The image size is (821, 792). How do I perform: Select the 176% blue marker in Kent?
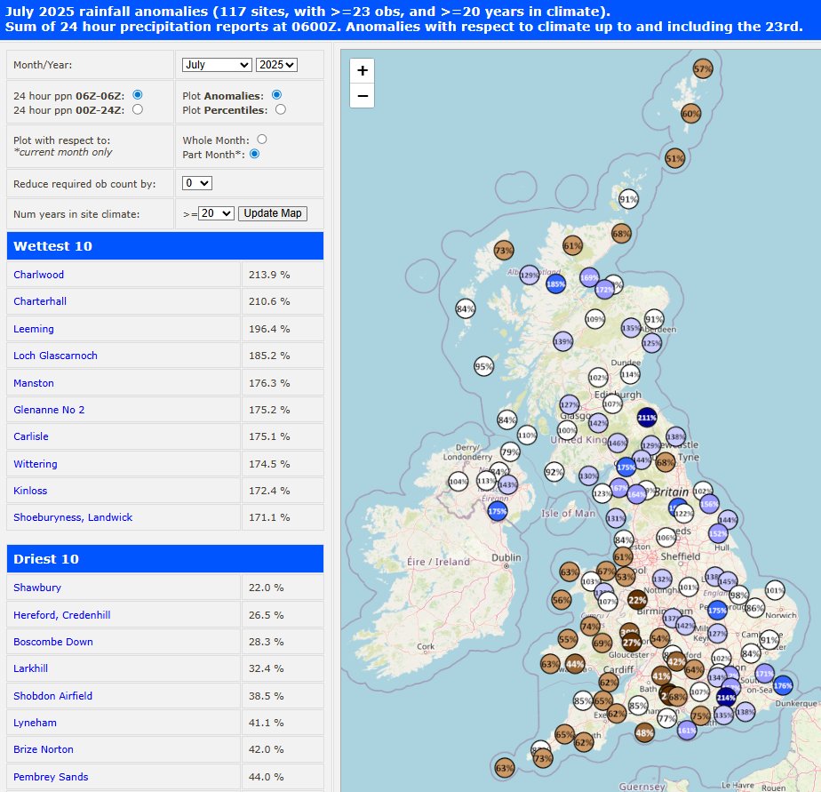[x=783, y=685]
